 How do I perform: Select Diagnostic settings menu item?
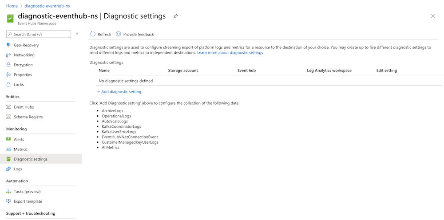(x=41, y=159)
